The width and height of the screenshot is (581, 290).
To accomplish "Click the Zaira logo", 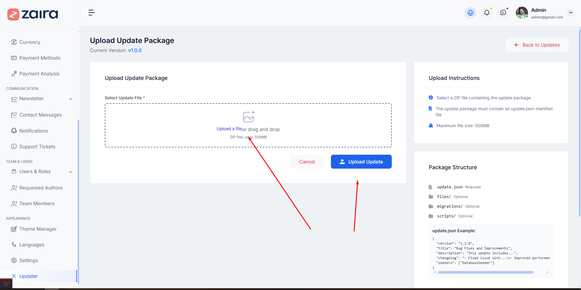I will (x=33, y=14).
